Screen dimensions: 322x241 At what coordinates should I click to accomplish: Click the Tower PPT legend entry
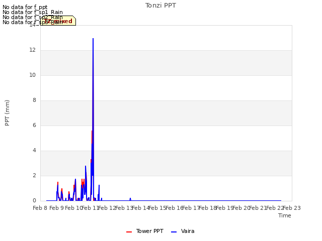(145, 231)
